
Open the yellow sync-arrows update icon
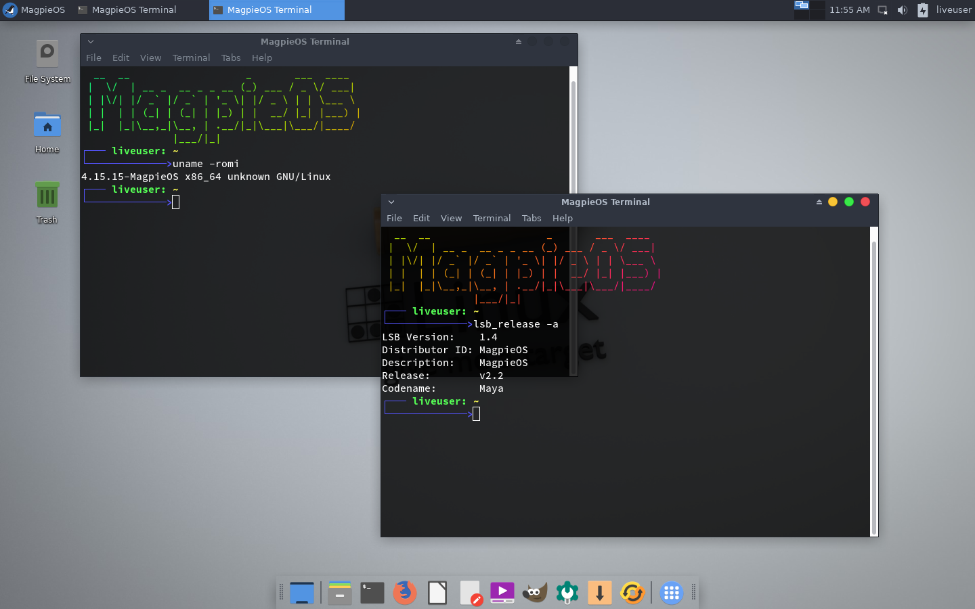tap(632, 593)
